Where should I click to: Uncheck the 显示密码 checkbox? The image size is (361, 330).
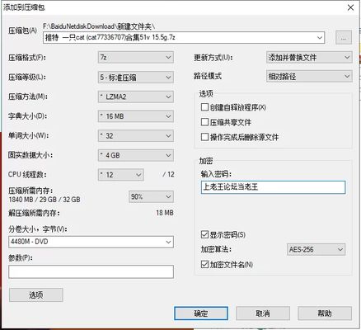(x=204, y=234)
